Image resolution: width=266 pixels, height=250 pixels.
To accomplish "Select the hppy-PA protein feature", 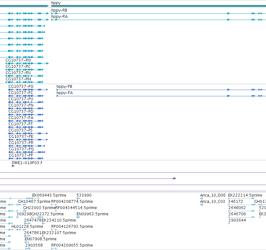I will pos(65,93).
